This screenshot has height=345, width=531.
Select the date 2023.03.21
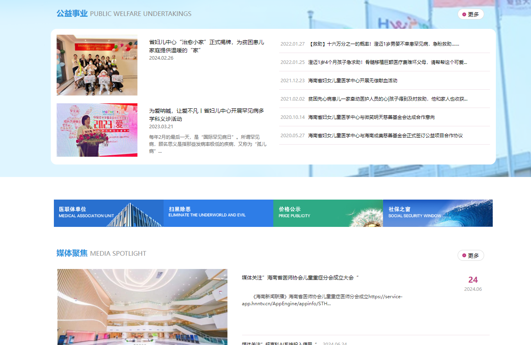161,127
